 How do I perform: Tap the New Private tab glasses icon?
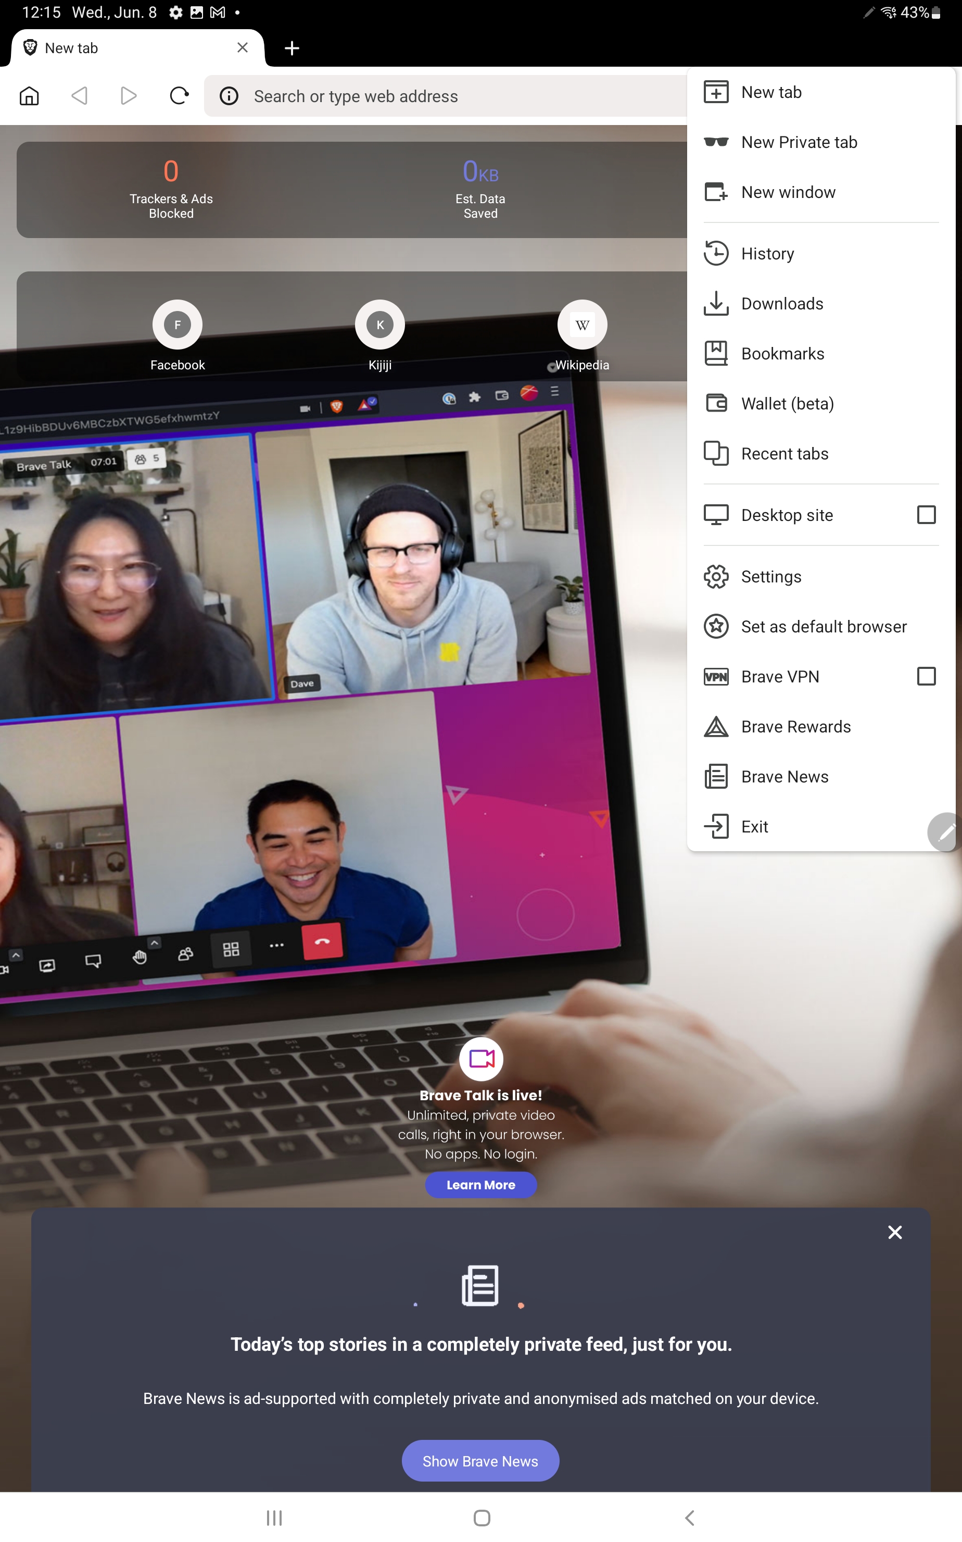[x=716, y=142]
